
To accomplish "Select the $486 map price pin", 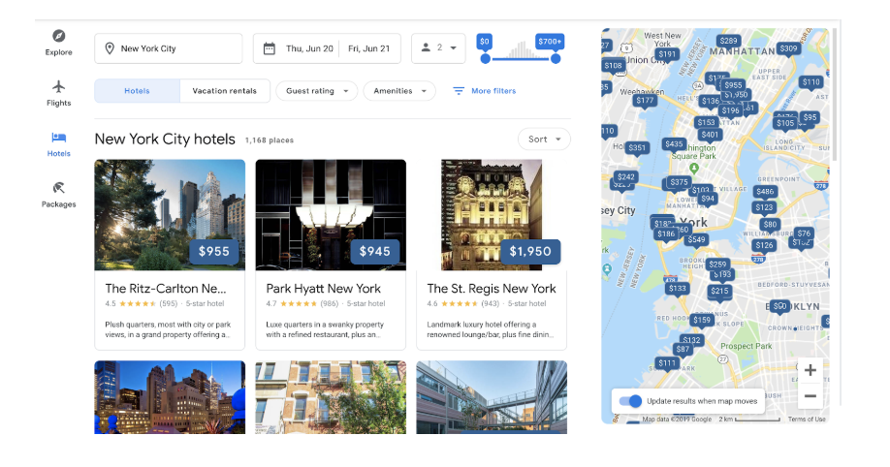I will point(765,193).
